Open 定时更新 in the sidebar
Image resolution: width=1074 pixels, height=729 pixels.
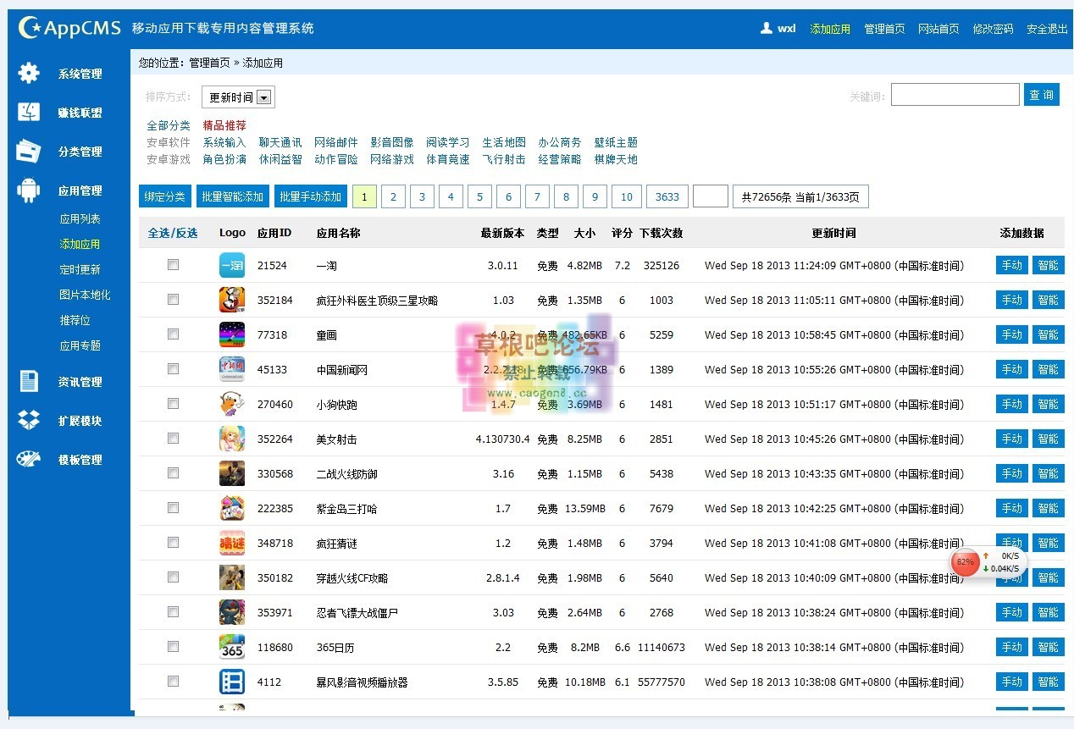click(80, 269)
